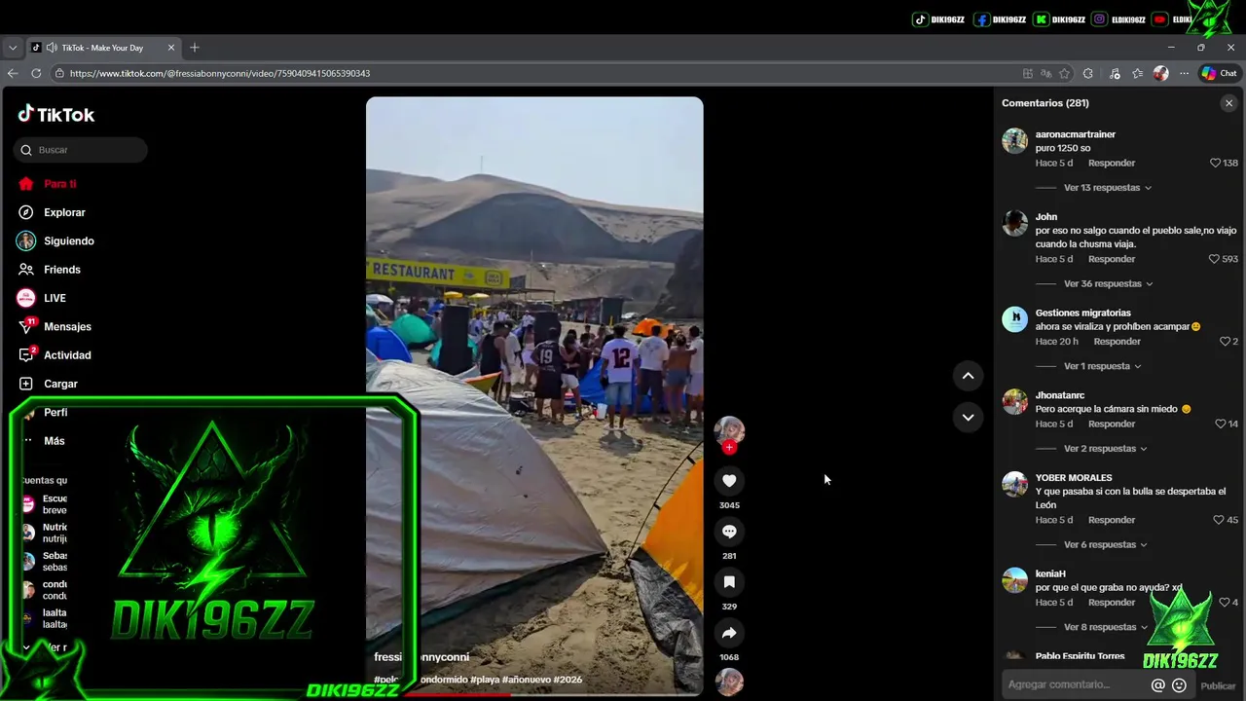Viewport: 1246px width, 701px height.
Task: Reload the page
Action: pos(36,73)
